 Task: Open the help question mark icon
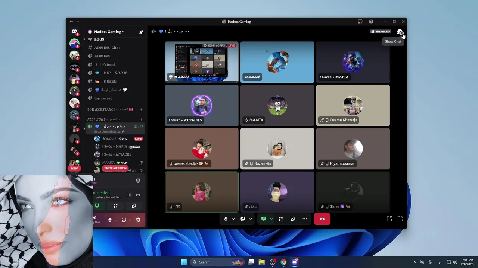point(371,22)
